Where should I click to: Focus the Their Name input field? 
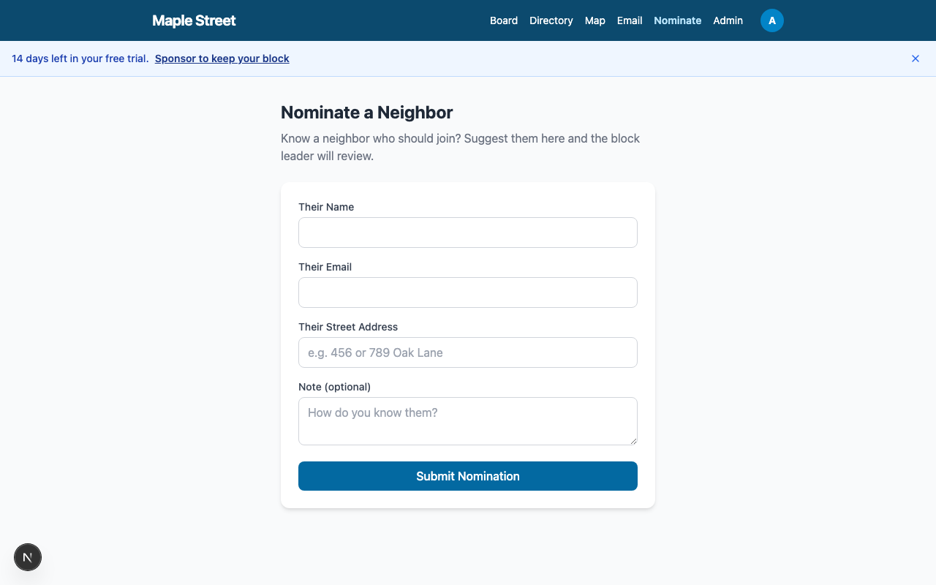(467, 232)
